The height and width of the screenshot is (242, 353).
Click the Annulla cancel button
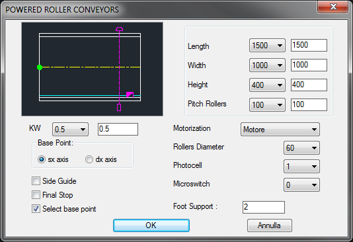point(270,225)
